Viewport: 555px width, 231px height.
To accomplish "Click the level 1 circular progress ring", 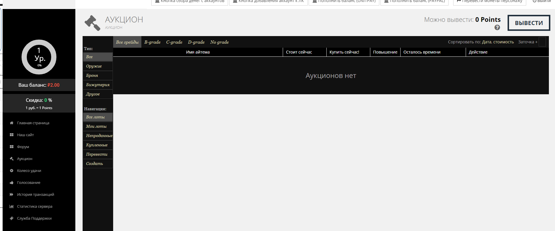I will 39,57.
